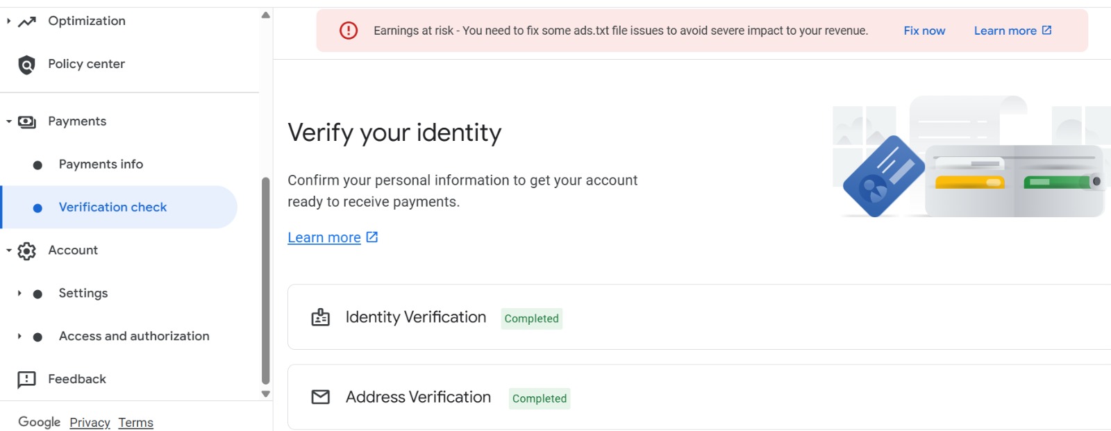Viewport: 1111px width, 431px height.
Task: Open the Privacy link in footer
Action: pyautogui.click(x=90, y=423)
